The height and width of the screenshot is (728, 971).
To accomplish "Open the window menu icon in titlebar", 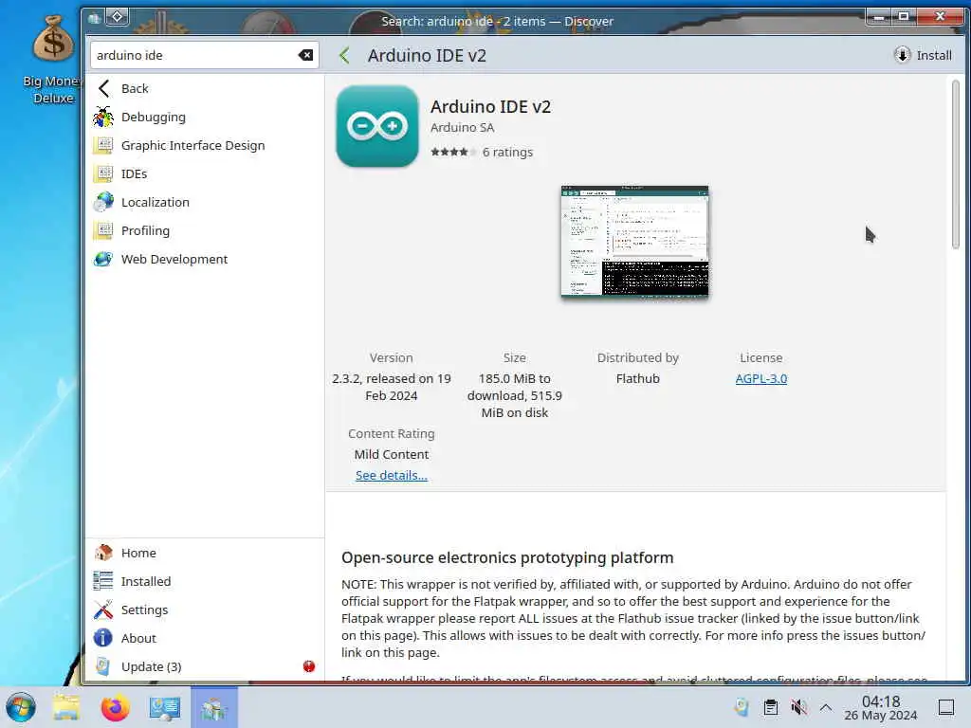I will [x=94, y=18].
